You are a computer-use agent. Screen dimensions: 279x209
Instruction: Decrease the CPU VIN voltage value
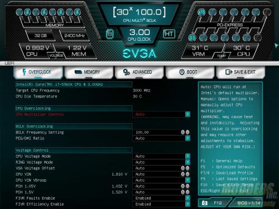coord(187,174)
